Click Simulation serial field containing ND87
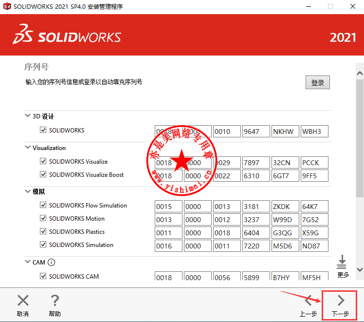 [x=314, y=246]
